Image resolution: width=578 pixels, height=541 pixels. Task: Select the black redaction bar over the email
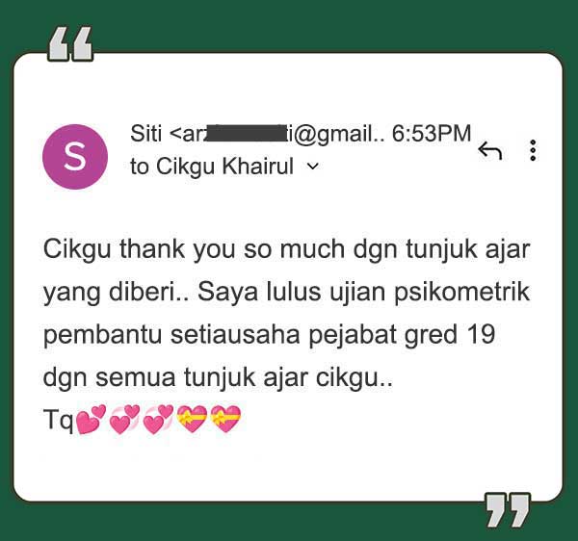tap(246, 133)
